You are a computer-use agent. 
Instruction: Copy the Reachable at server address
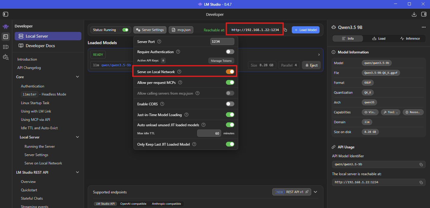[x=285, y=30]
